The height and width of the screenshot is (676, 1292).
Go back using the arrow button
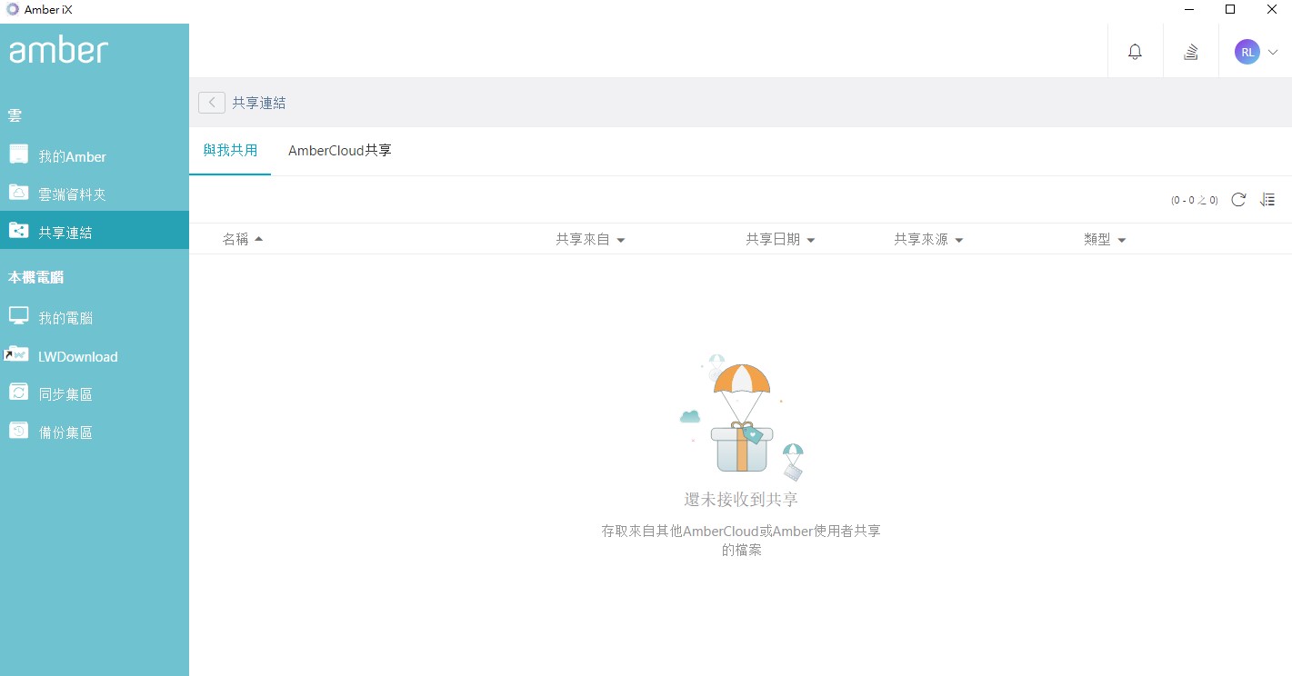tap(212, 103)
